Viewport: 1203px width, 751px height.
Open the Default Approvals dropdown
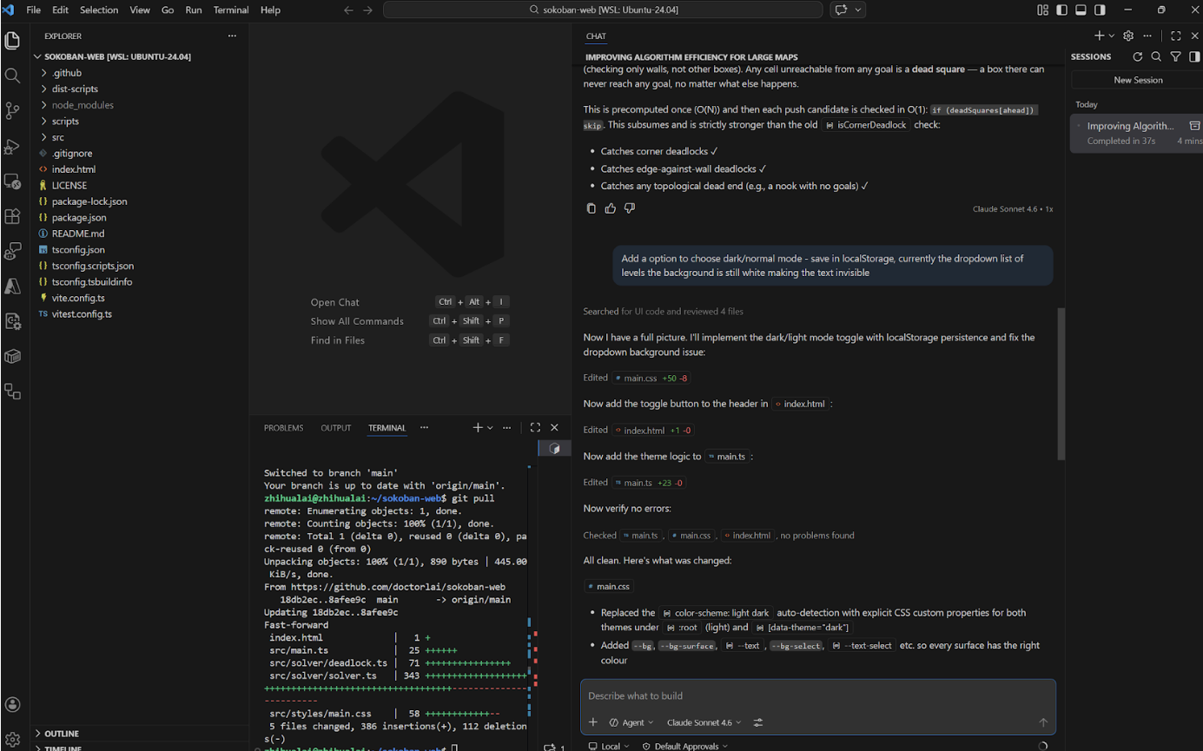click(685, 746)
